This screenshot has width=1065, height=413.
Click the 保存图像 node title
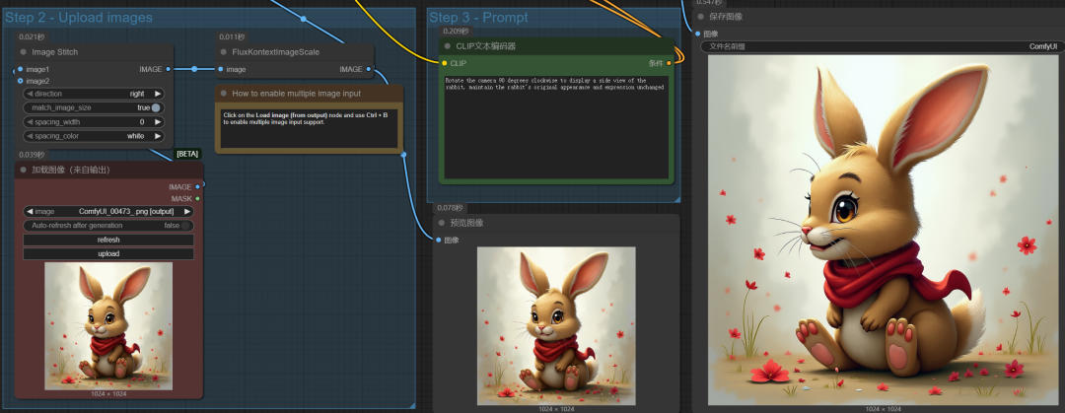[x=726, y=17]
